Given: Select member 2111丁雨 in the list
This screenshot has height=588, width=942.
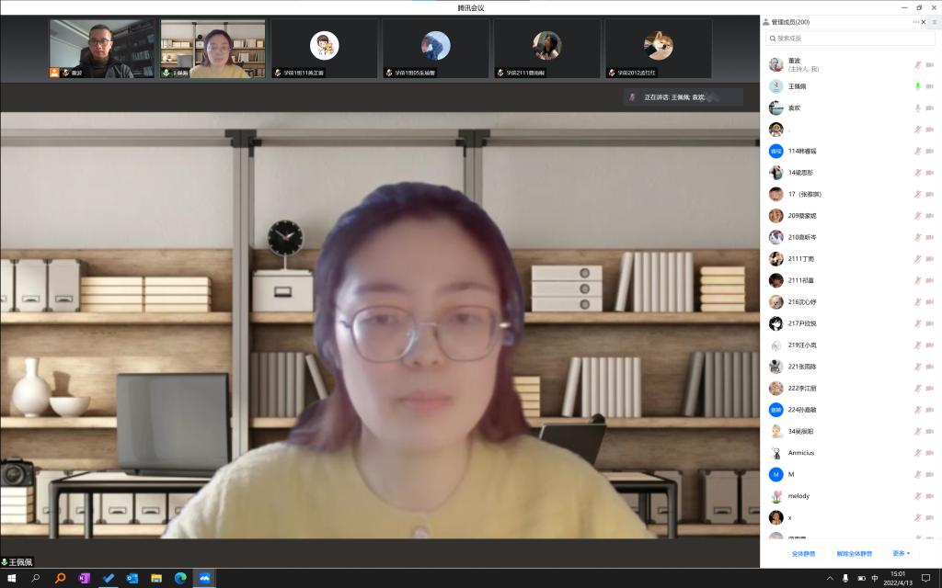Looking at the screenshot, I should click(801, 259).
